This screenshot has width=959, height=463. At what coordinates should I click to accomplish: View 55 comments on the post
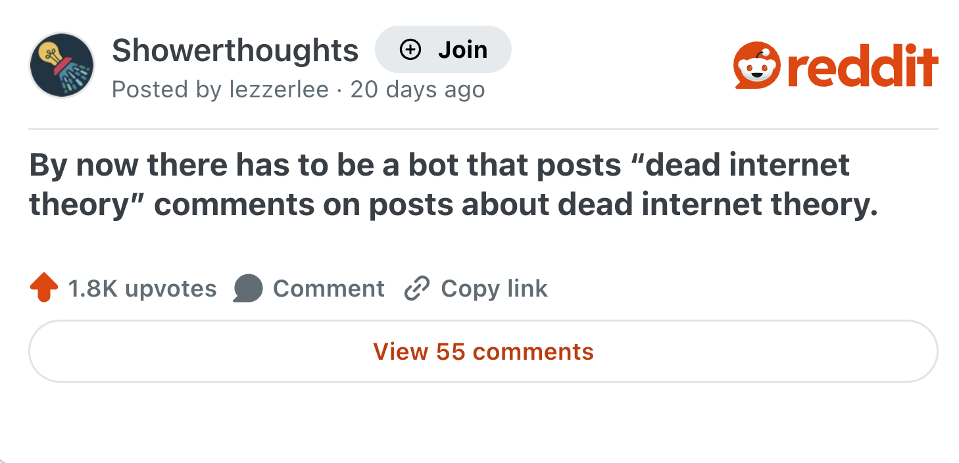coord(483,351)
